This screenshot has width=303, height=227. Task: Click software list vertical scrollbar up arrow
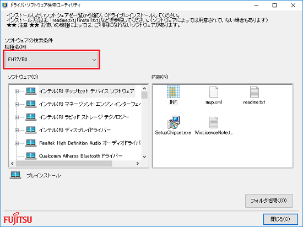tap(144, 89)
